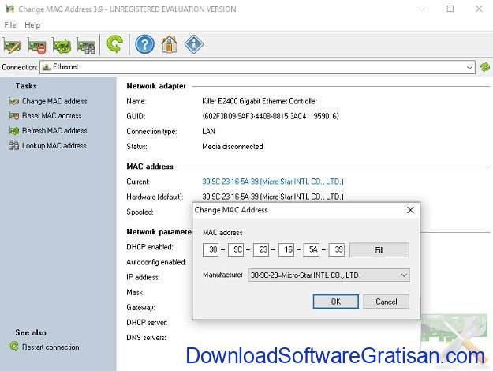Click the blue About info diamond icon
The image size is (493, 371).
point(194,44)
